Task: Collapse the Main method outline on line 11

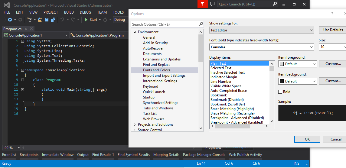Action: [22, 89]
